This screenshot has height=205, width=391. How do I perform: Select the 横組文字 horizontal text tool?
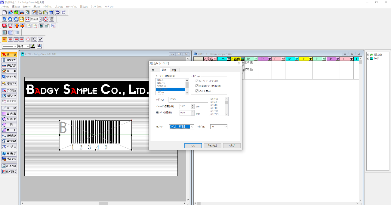9,65
